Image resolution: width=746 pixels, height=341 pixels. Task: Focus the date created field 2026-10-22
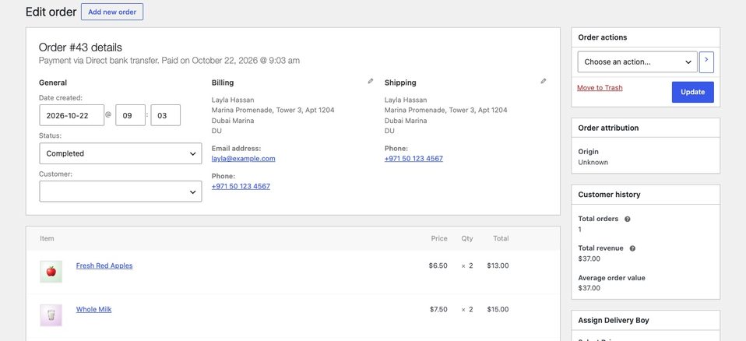pos(72,115)
